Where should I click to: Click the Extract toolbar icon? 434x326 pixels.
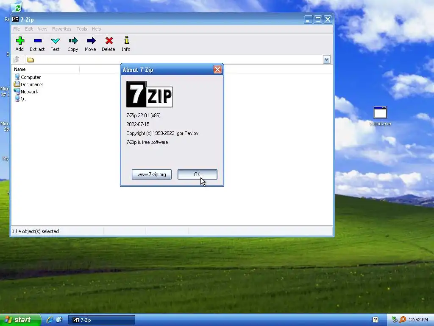point(37,44)
